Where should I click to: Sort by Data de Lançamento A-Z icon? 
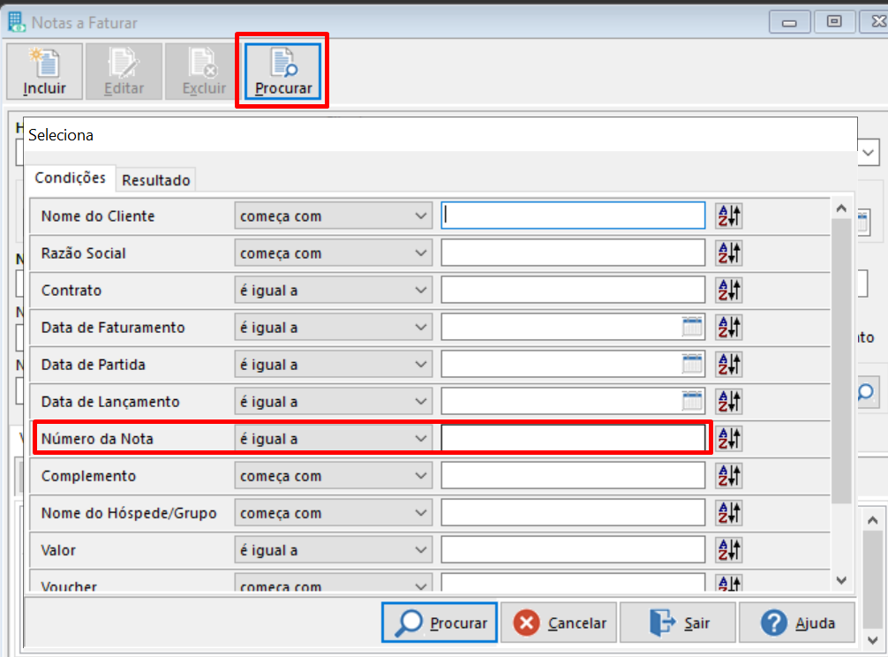tap(729, 402)
